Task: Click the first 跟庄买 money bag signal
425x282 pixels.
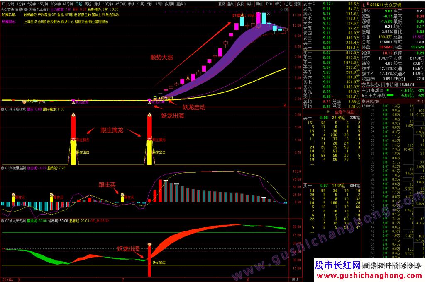Action: pos(13,195)
